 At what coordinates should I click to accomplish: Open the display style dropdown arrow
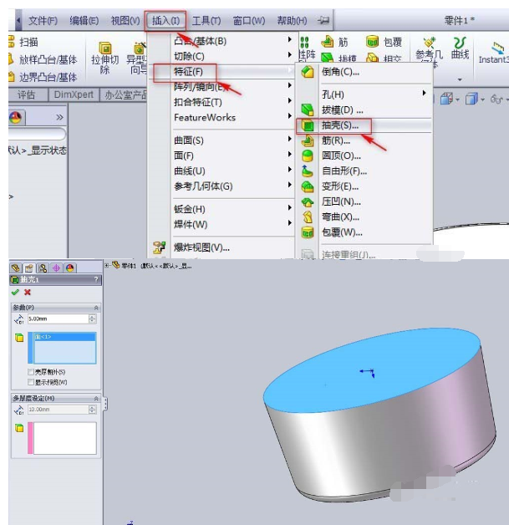coord(482,99)
